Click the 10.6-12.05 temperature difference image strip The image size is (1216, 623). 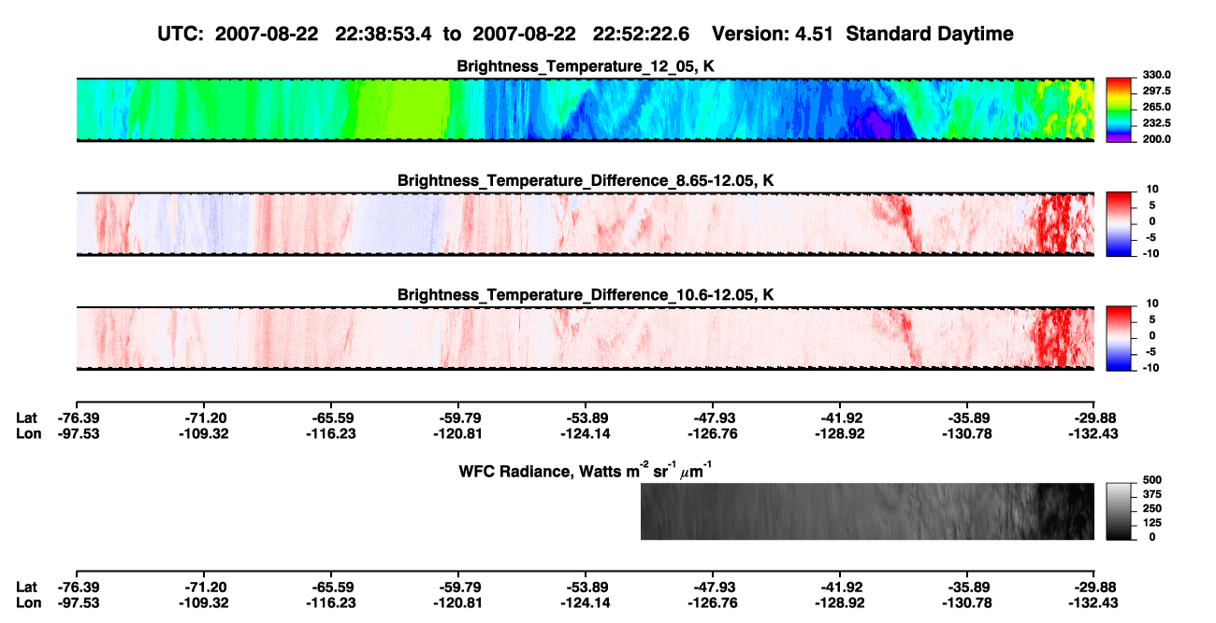(x=585, y=338)
